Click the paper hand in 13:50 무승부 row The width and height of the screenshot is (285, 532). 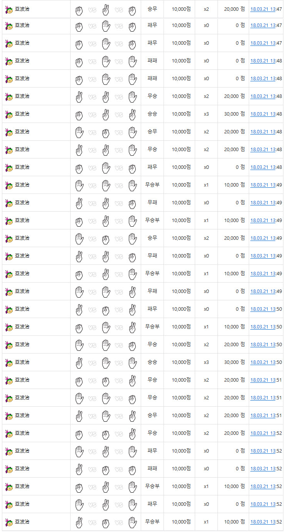106,327
